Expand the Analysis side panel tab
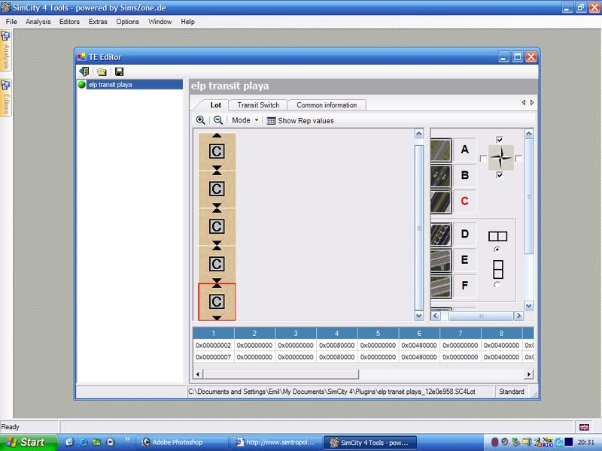The height and width of the screenshot is (451, 602). coord(6,50)
